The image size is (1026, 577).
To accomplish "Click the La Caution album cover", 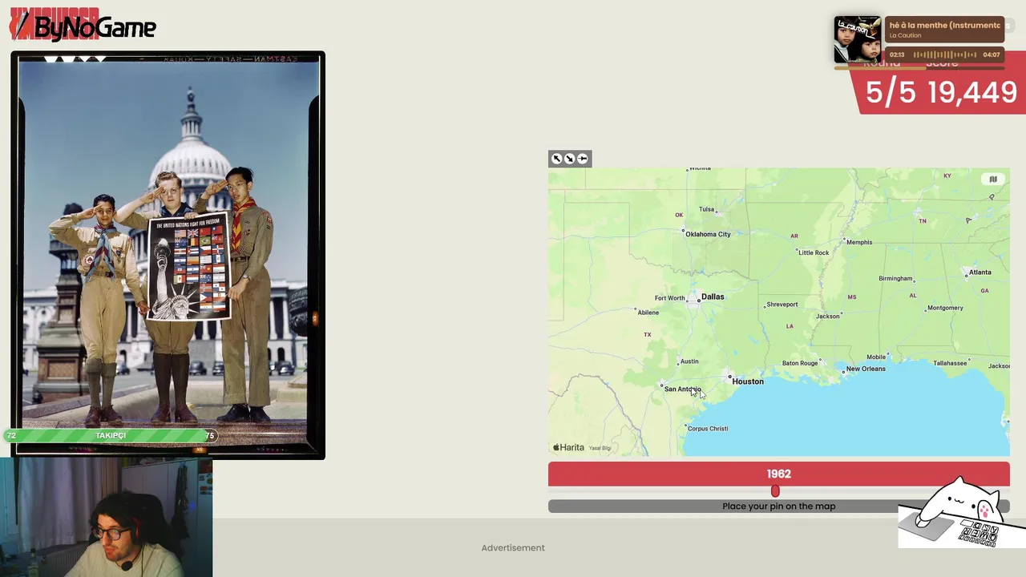I will click(858, 40).
